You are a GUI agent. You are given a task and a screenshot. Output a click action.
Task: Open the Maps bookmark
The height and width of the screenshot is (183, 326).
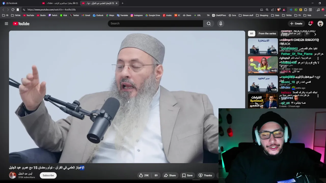pos(110,15)
